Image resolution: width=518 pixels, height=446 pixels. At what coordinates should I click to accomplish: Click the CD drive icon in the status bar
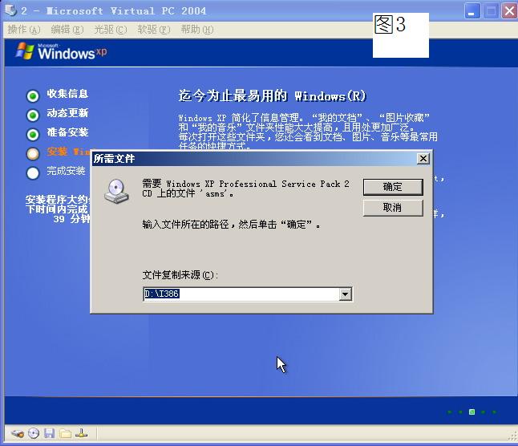coord(34,433)
